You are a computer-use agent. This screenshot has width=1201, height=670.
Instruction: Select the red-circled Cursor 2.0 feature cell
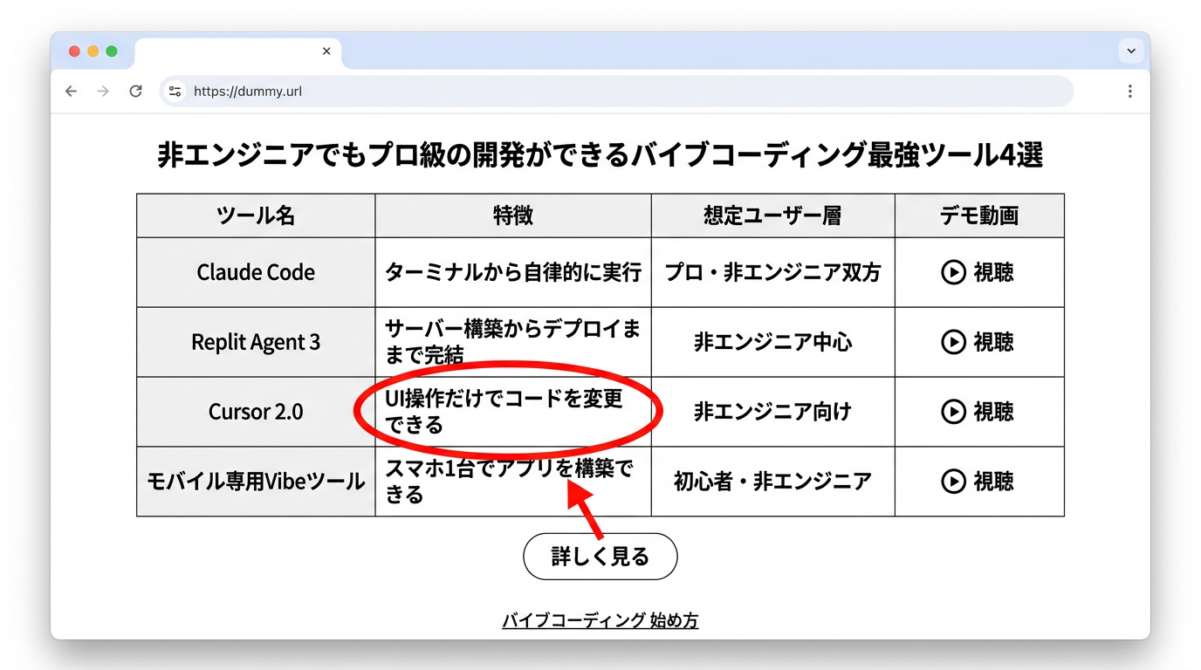[511, 412]
